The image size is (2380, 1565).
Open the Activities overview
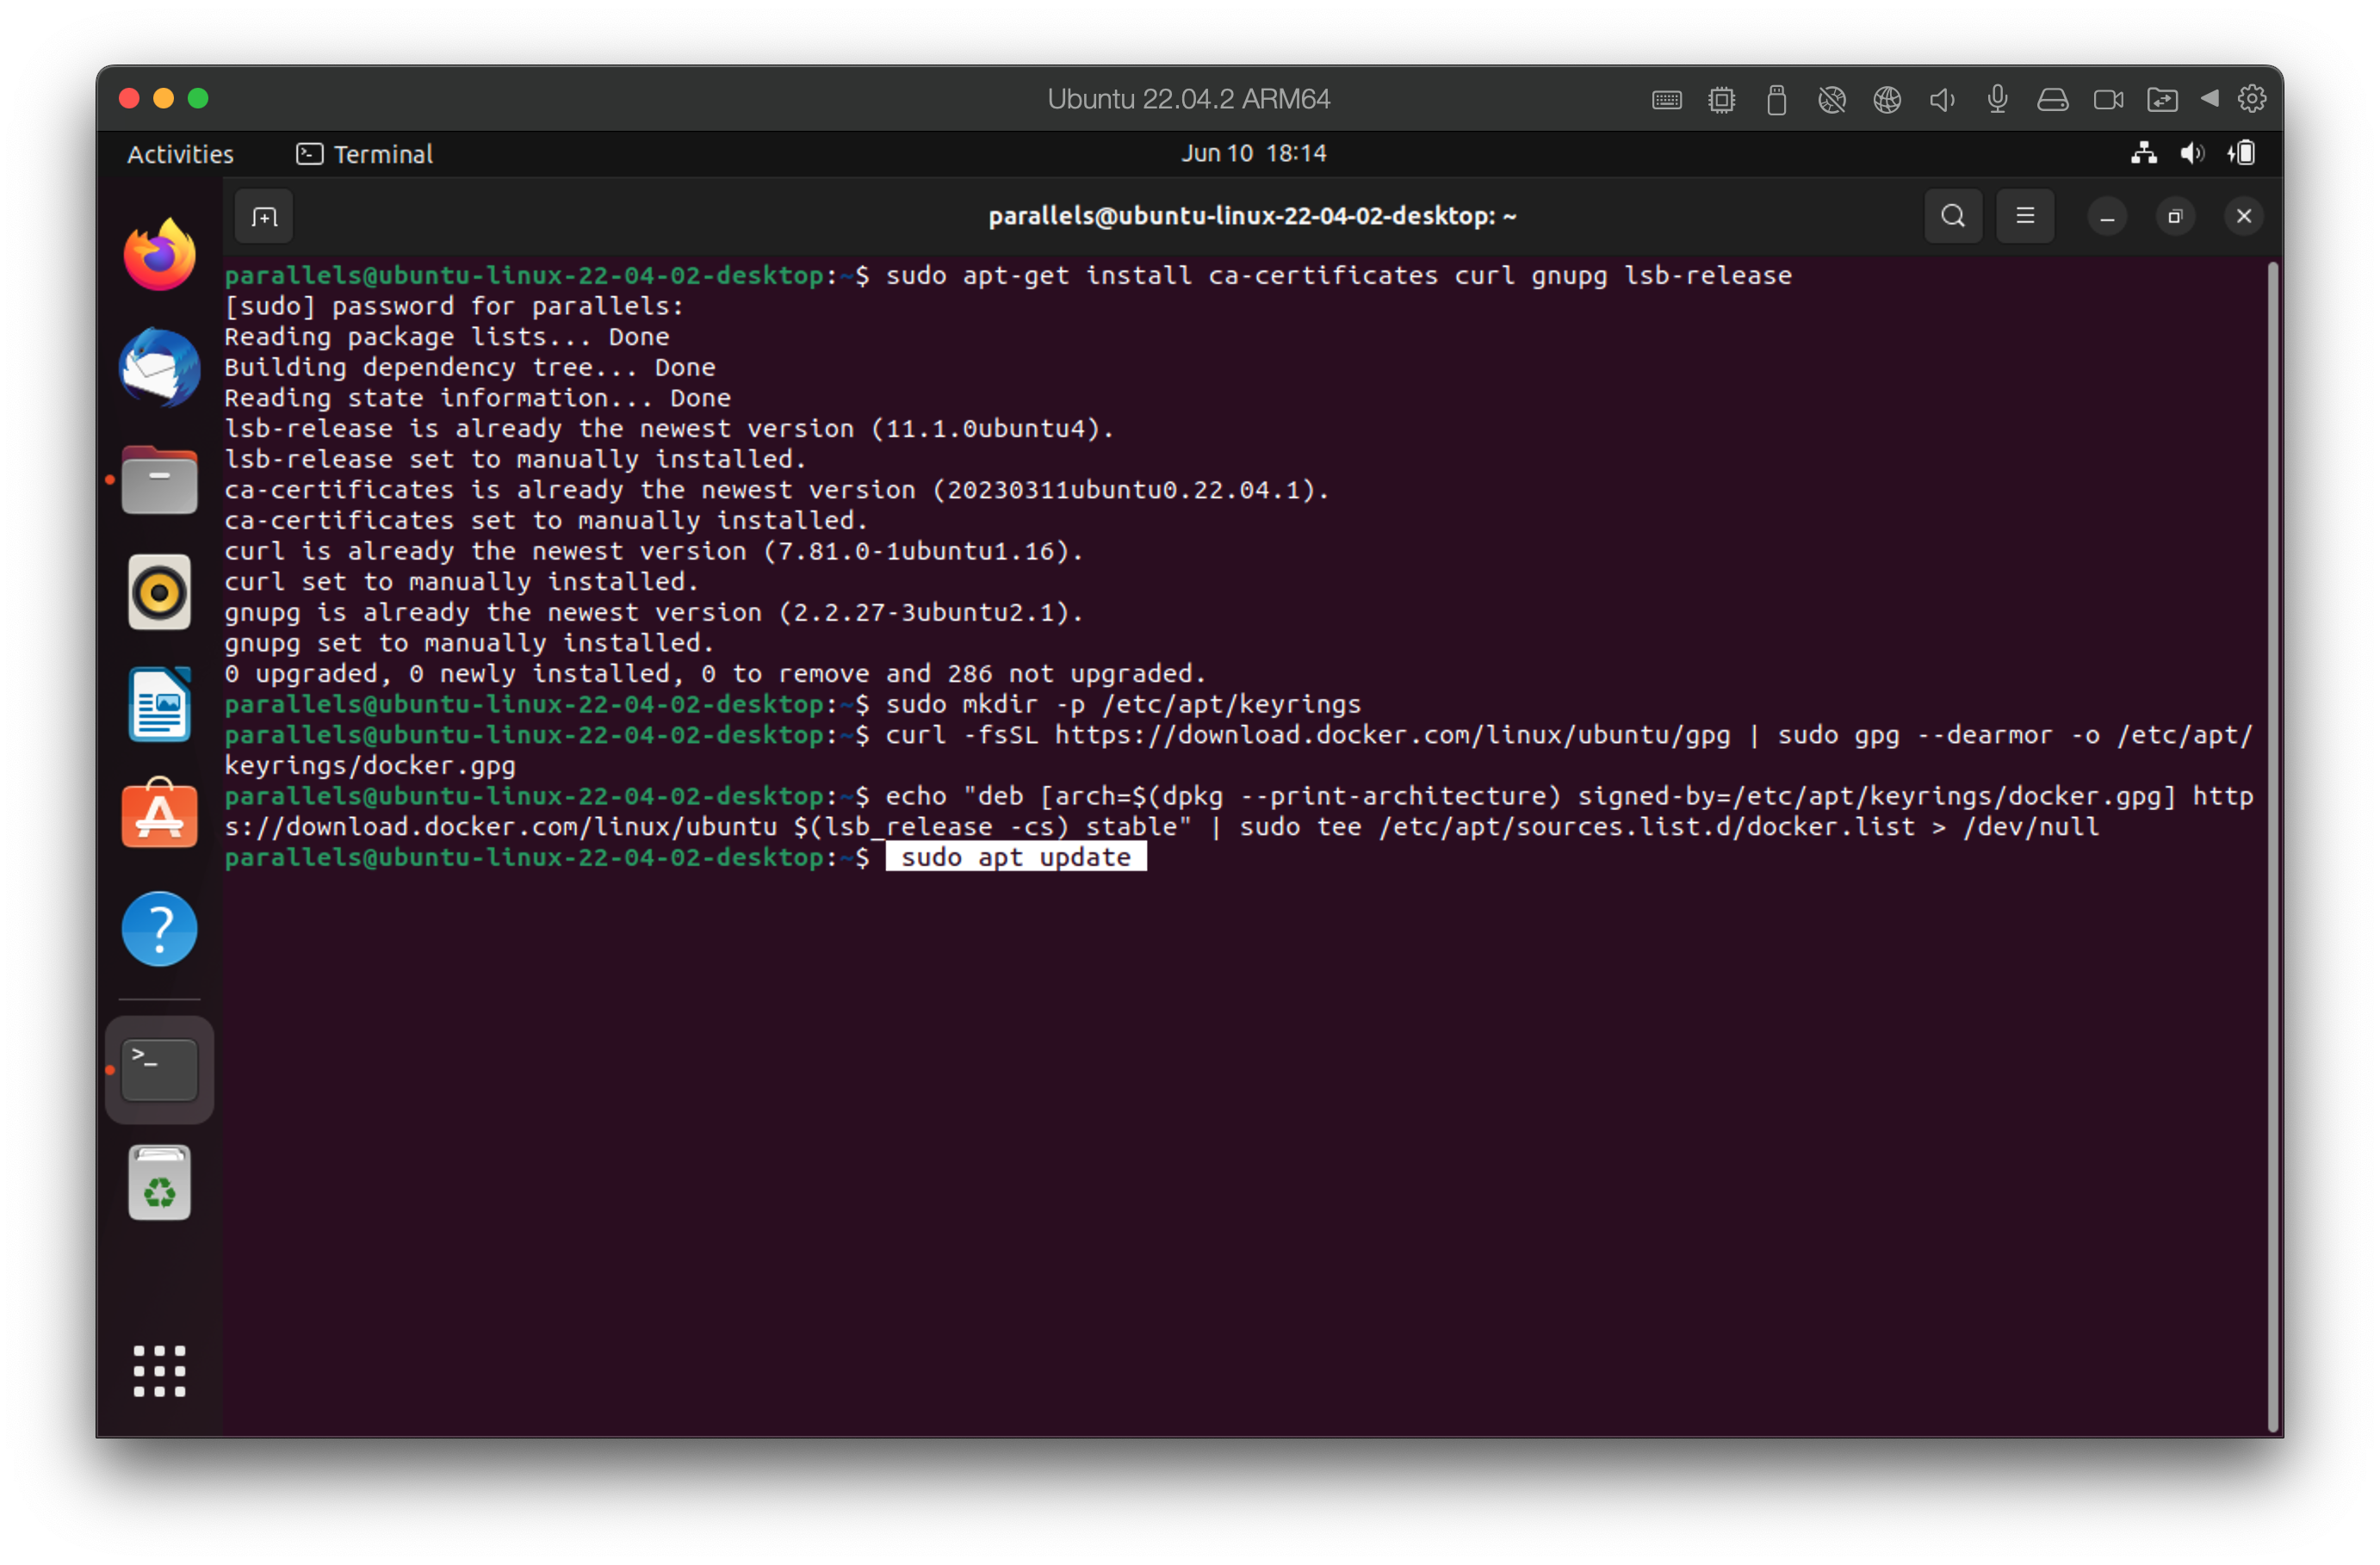click(x=180, y=154)
